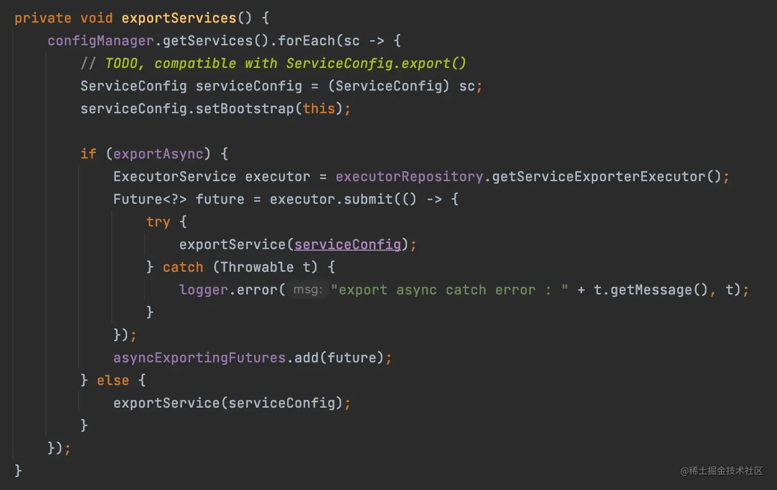777x490 pixels.
Task: Click the msg: parameter hint
Action: click(308, 289)
